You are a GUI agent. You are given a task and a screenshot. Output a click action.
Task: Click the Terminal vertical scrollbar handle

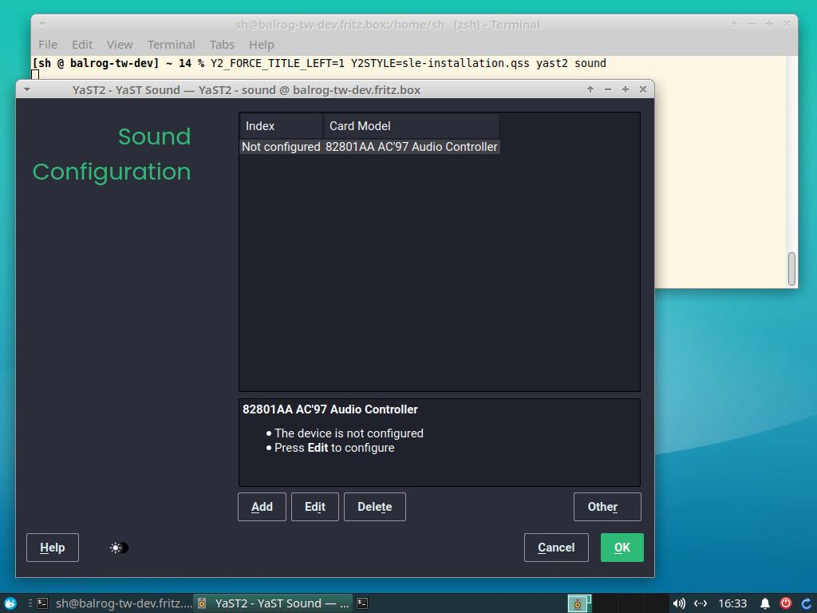click(x=791, y=269)
